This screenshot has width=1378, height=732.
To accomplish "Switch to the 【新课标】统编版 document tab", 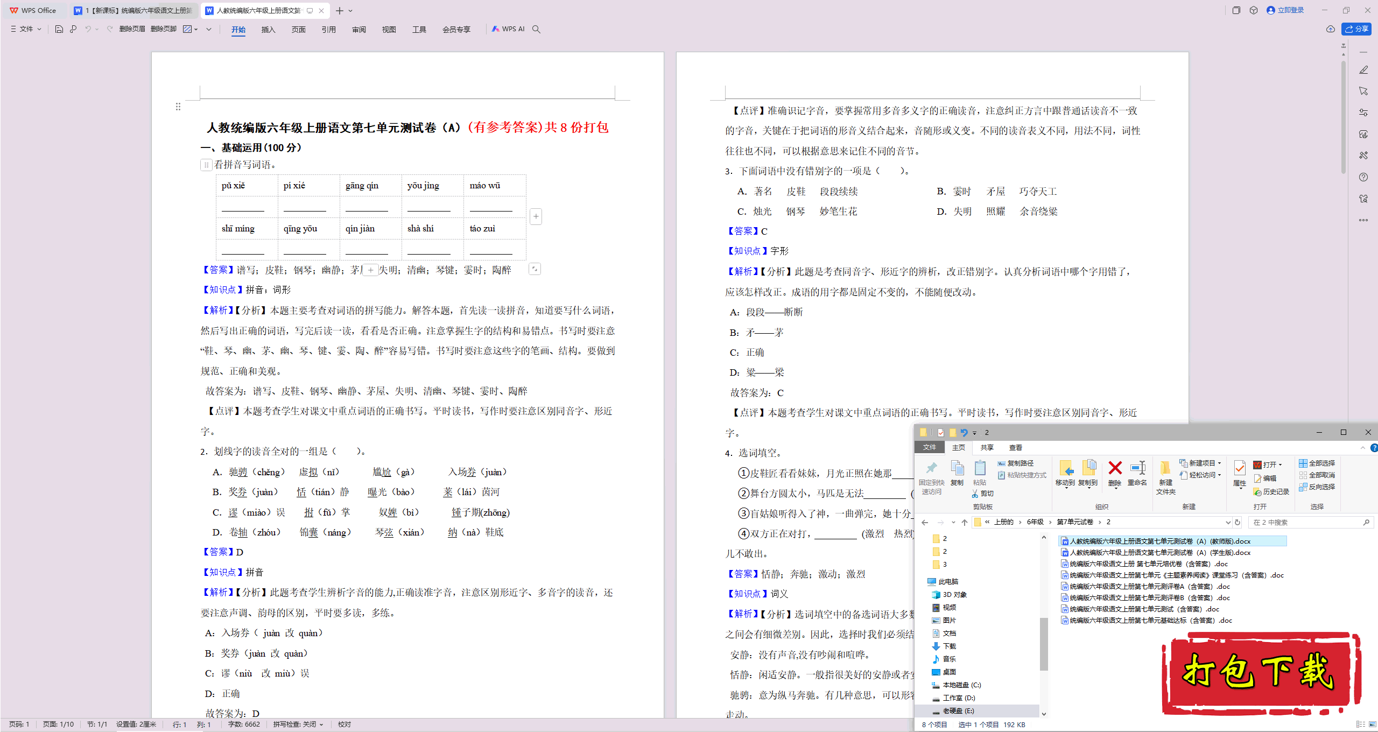I will [x=133, y=11].
